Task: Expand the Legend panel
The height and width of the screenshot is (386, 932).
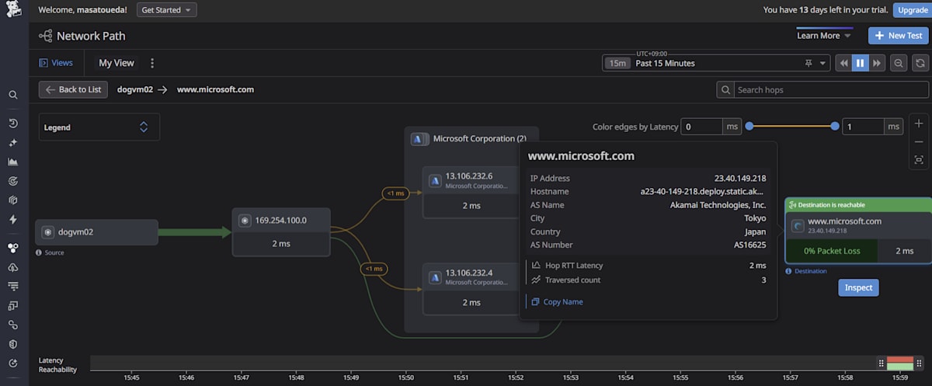Action: [99, 127]
